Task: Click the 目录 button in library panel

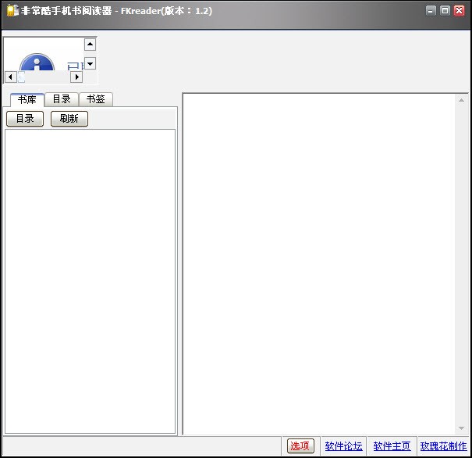Action: 25,119
